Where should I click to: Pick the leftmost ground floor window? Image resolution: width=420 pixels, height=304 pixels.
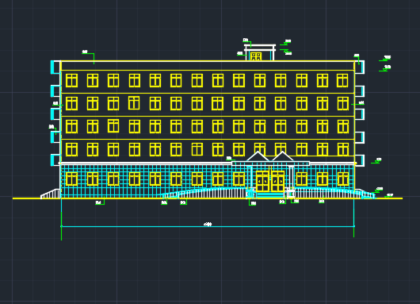[72, 179]
